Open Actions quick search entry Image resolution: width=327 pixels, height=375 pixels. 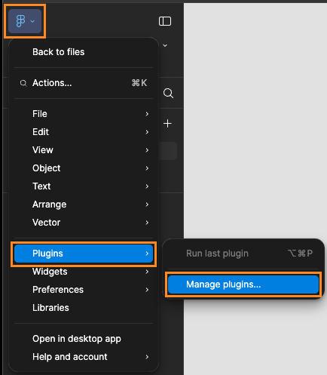click(84, 83)
